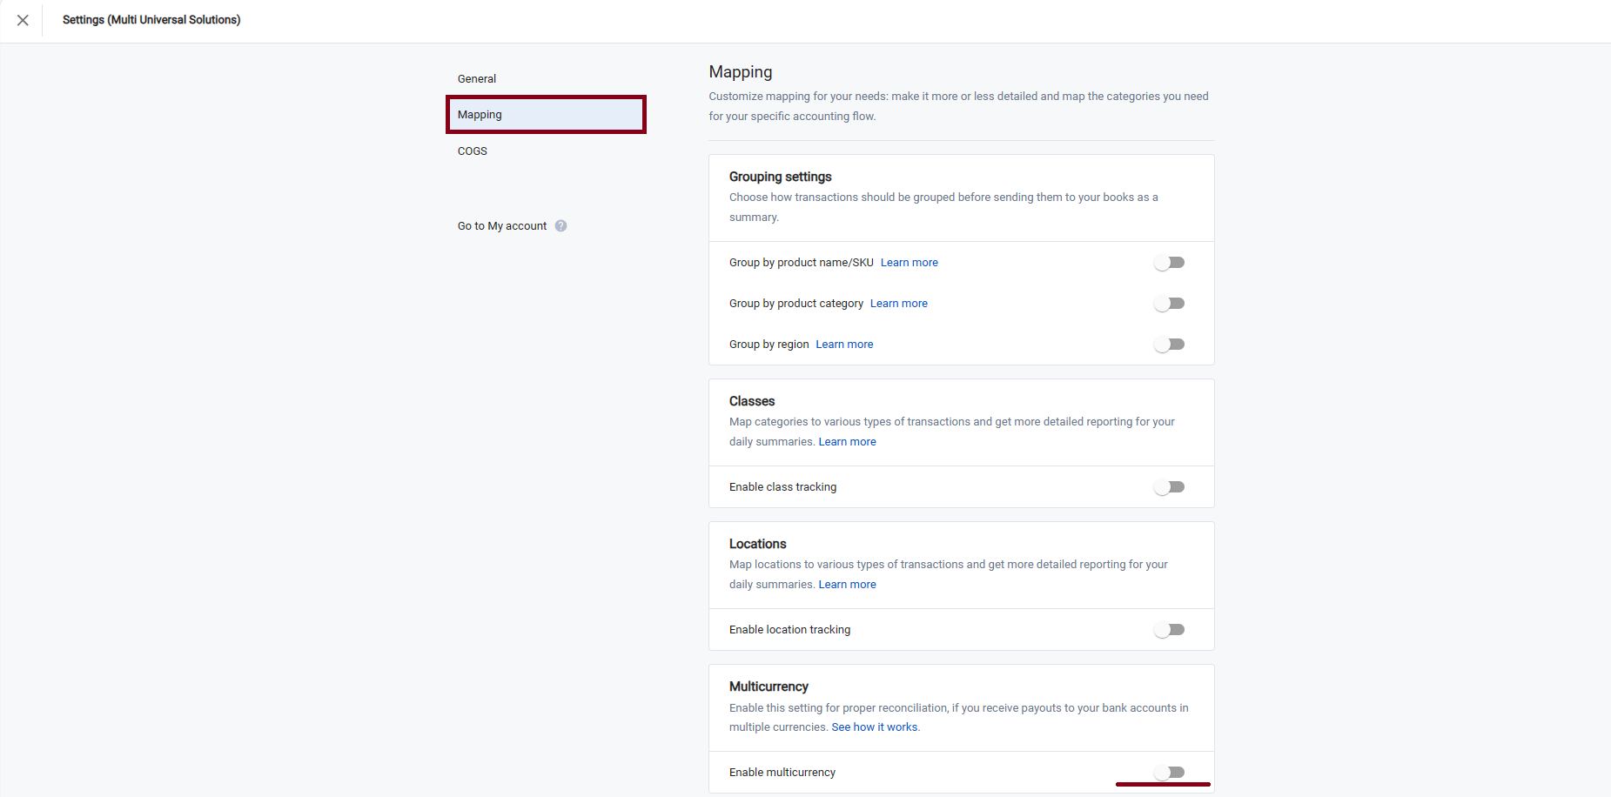Enable Group by product name/SKU
Image resolution: width=1611 pixels, height=797 pixels.
1169,262
